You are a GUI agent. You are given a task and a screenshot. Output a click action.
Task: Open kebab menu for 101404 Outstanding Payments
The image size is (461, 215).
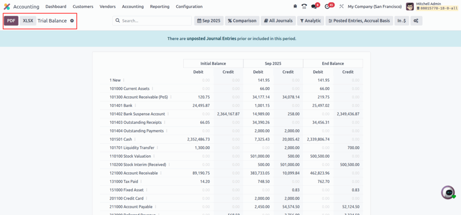click(x=167, y=131)
